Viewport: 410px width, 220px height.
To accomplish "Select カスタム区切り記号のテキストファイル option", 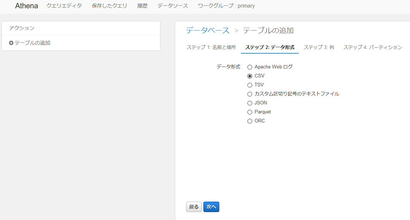I will 250,94.
